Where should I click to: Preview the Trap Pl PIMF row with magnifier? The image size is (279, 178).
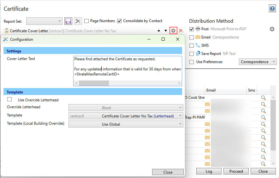pos(263,117)
